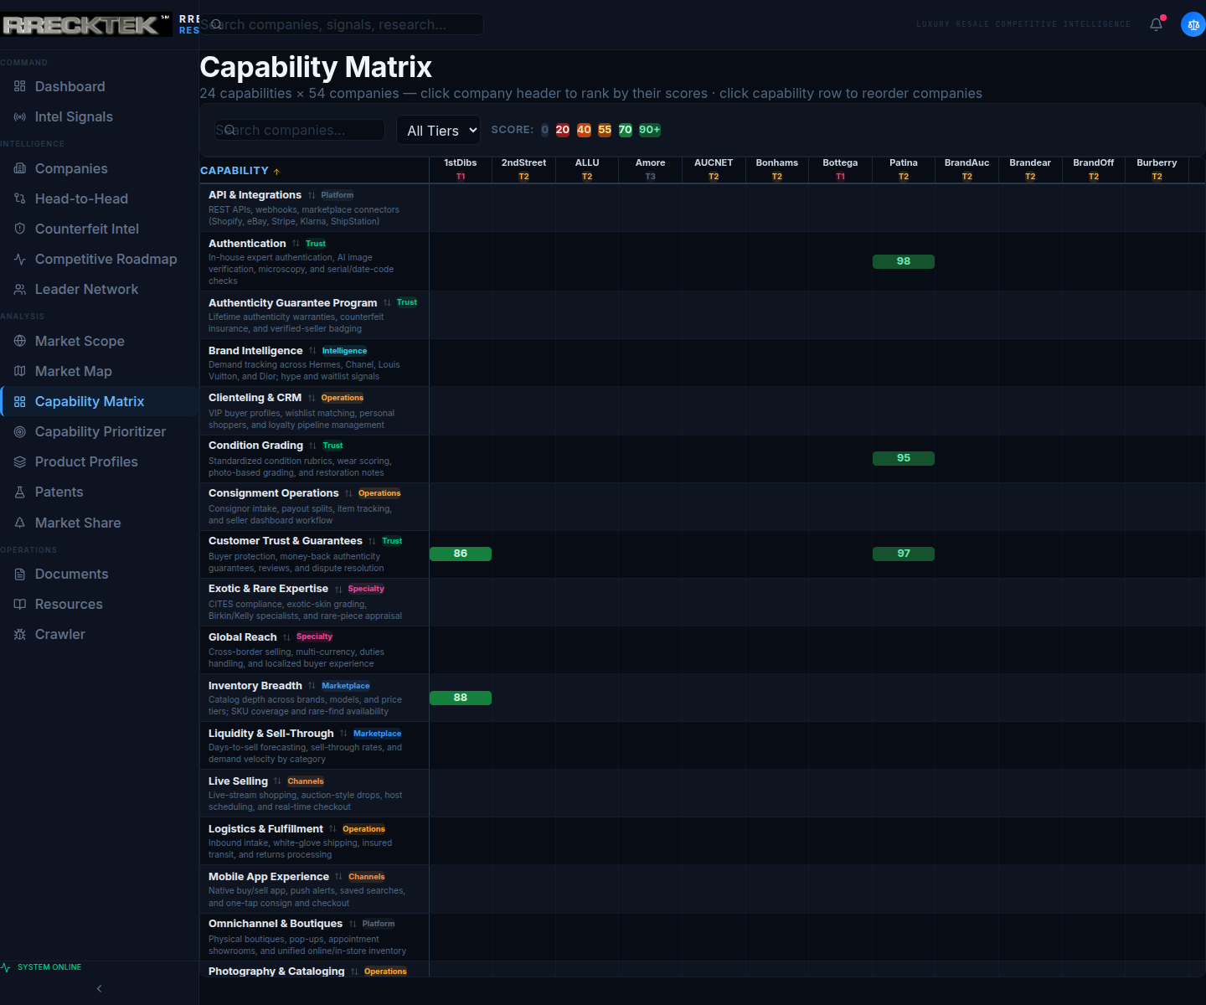Click the Leader Network people icon
Screen dimensions: 1206x1005
(x=20, y=289)
